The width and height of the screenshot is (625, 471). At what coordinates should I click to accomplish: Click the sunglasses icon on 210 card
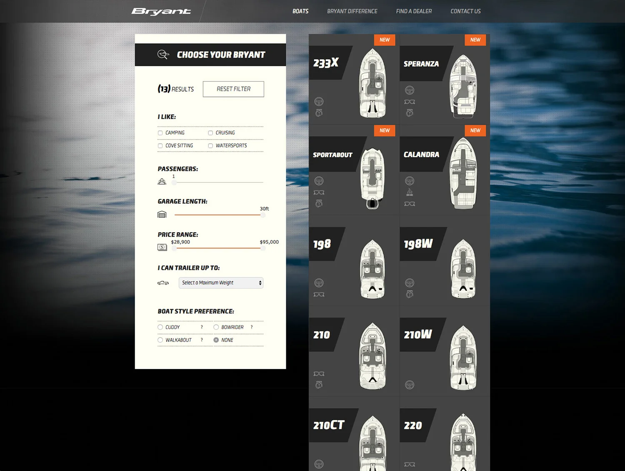point(319,374)
